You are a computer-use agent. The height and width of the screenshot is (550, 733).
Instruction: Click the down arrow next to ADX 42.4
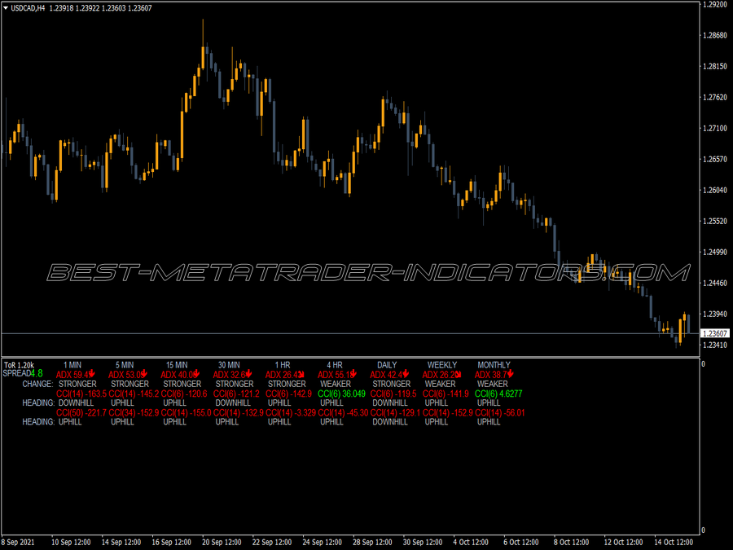406,373
